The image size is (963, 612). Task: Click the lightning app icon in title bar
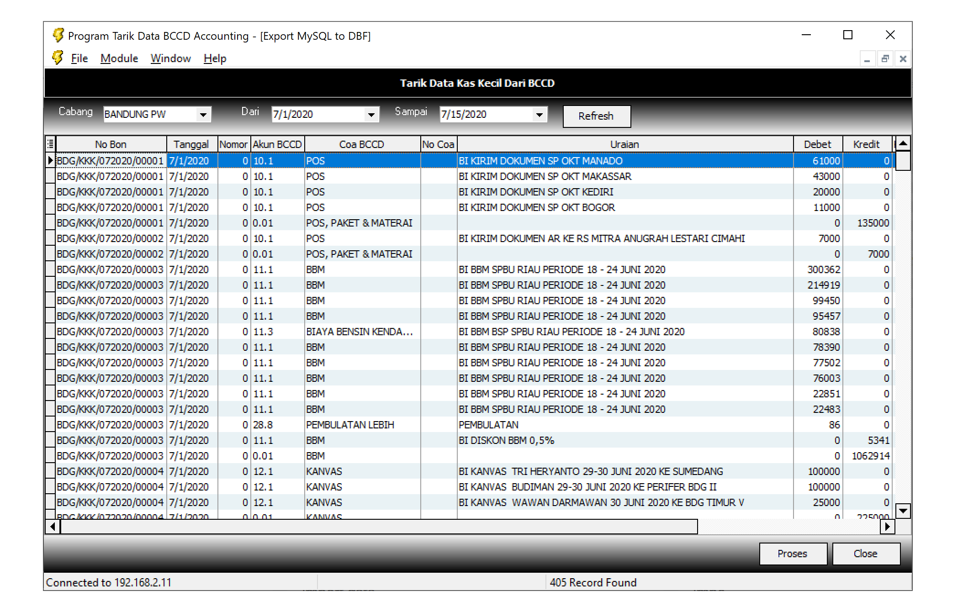click(58, 35)
